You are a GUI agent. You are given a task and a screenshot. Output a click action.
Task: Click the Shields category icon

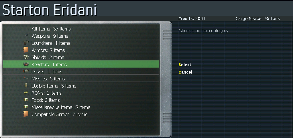tap(26, 57)
